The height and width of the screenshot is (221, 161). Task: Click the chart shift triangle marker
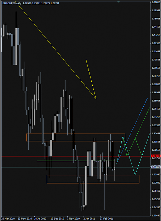[x=119, y=2]
